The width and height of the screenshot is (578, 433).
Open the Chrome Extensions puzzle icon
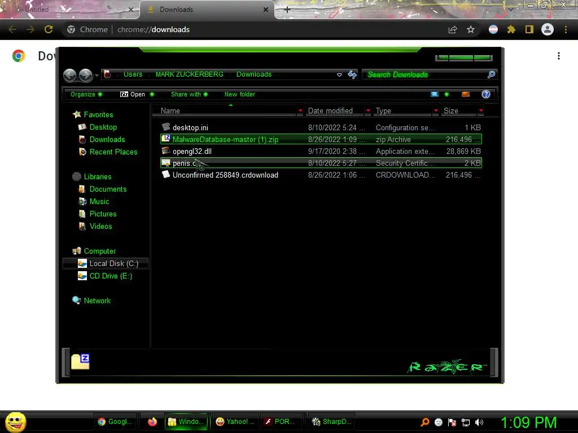[x=511, y=29]
